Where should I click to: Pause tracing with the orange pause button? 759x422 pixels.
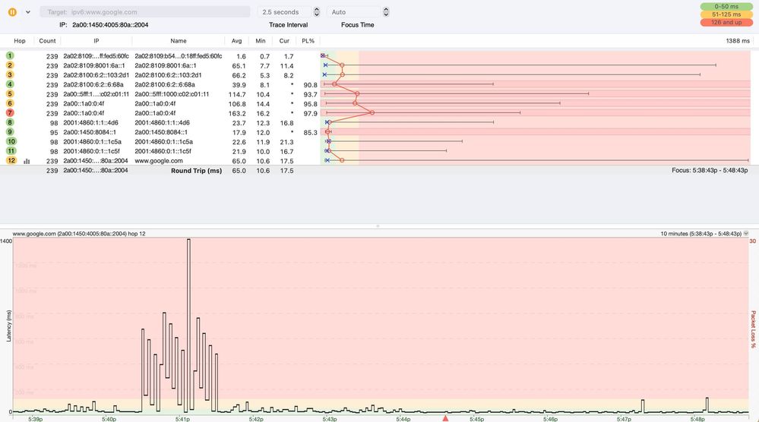tap(13, 12)
